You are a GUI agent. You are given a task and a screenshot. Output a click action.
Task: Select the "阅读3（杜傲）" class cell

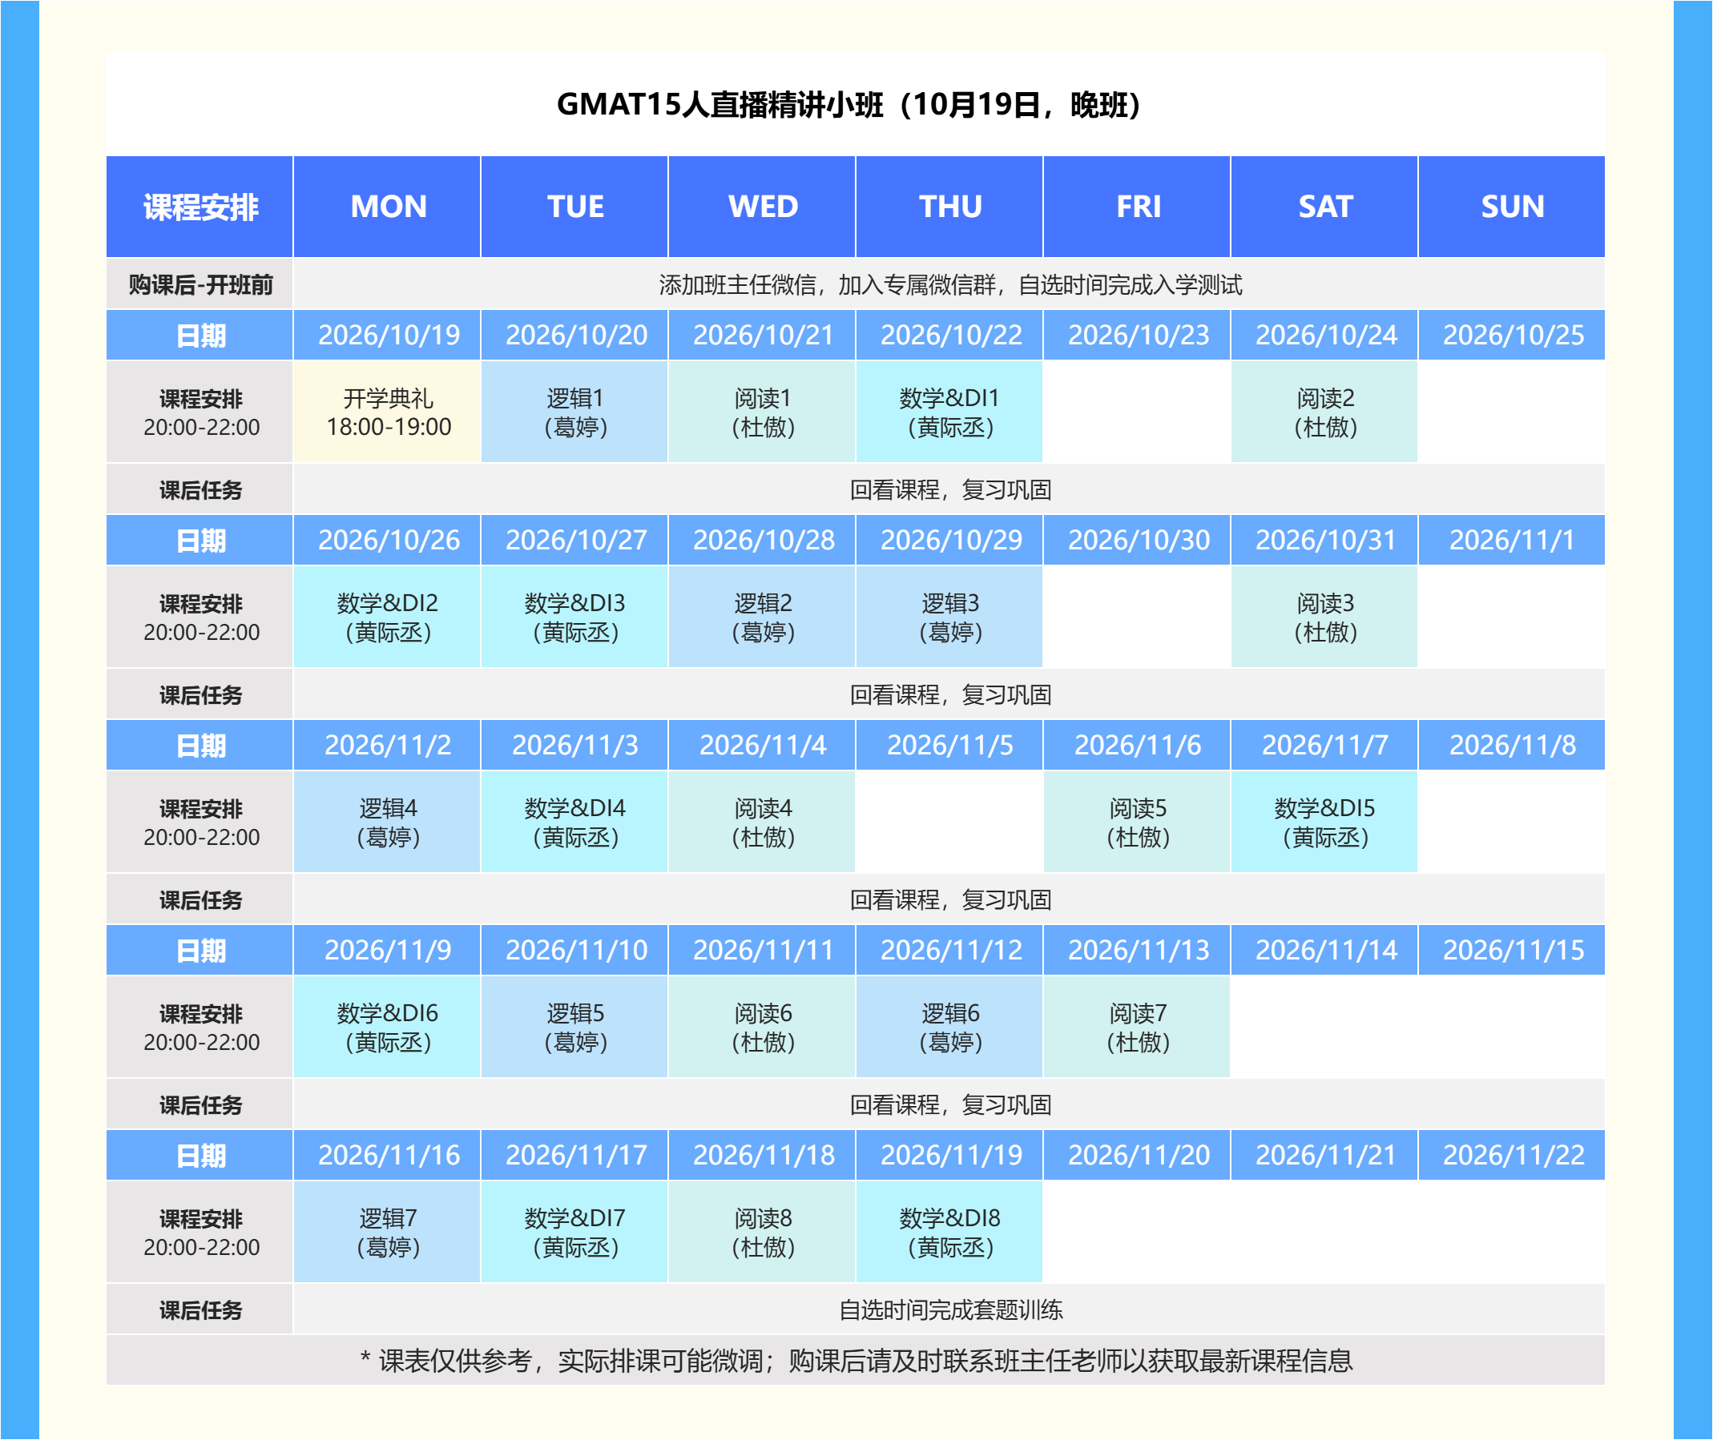pyautogui.click(x=1324, y=617)
